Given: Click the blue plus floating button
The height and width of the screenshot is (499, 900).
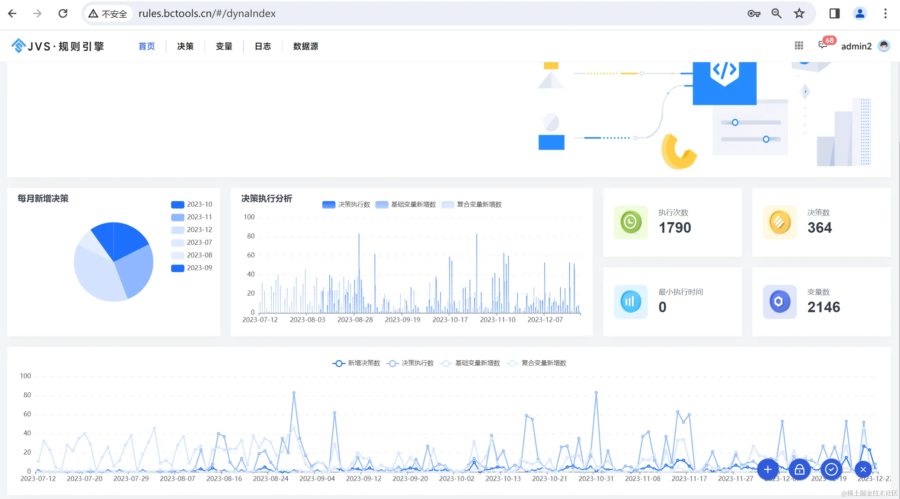Looking at the screenshot, I should point(767,470).
